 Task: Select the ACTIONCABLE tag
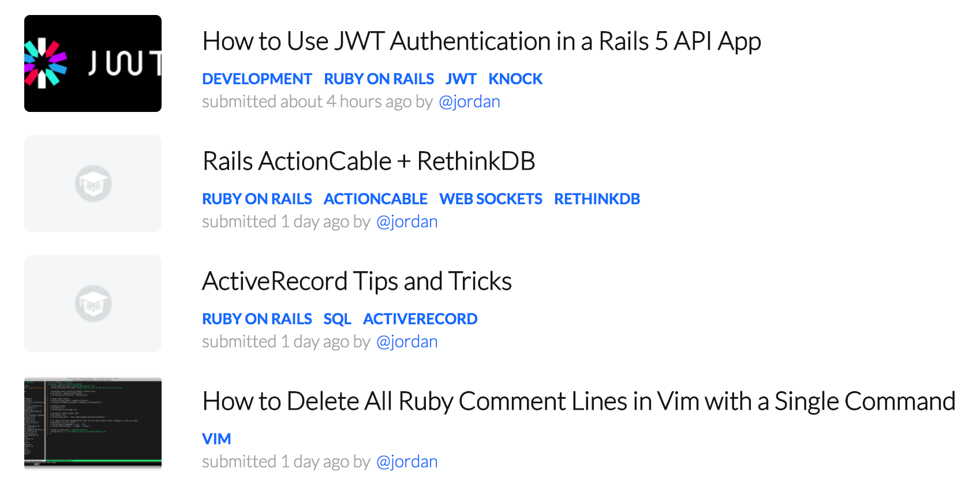(376, 199)
